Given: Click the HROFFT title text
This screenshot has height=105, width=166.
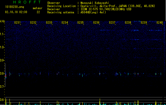Looking at the screenshot, I should tap(27, 2).
